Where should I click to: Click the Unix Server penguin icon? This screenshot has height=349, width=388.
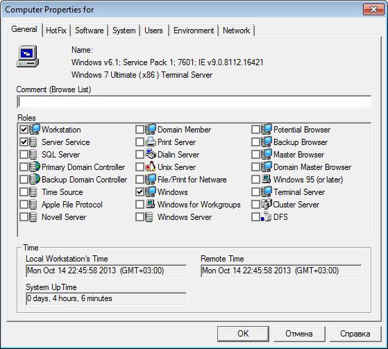151,167
